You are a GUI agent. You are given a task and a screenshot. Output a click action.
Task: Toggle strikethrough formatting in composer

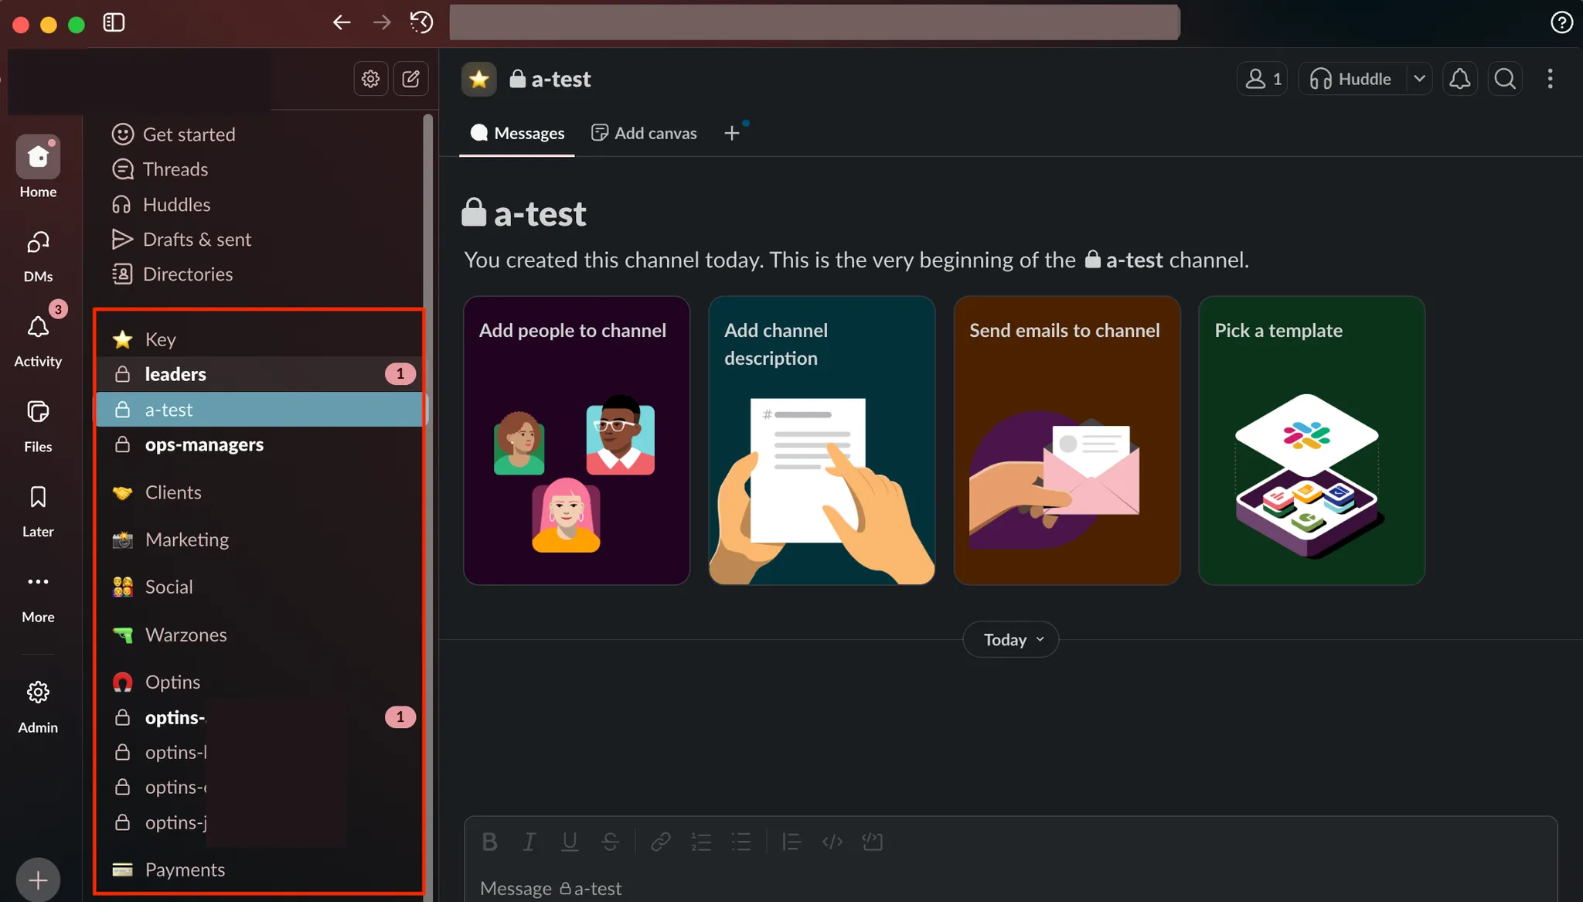610,842
